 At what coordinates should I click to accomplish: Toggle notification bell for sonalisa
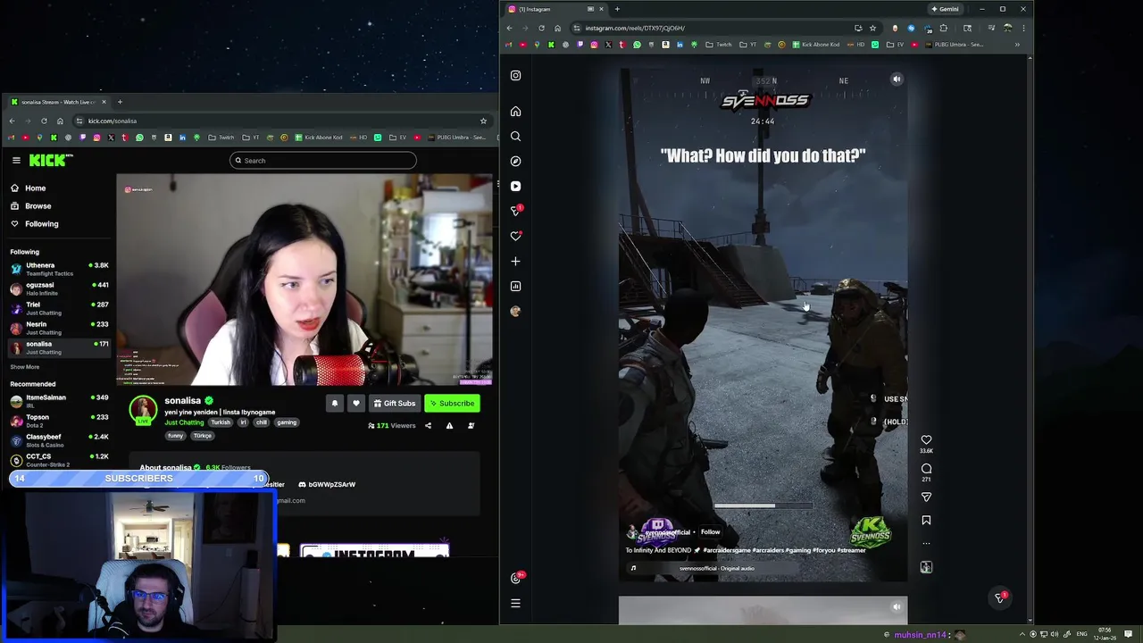coord(335,404)
